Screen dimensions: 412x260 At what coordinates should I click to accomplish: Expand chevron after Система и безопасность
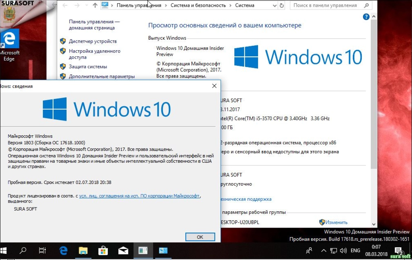click(x=230, y=5)
